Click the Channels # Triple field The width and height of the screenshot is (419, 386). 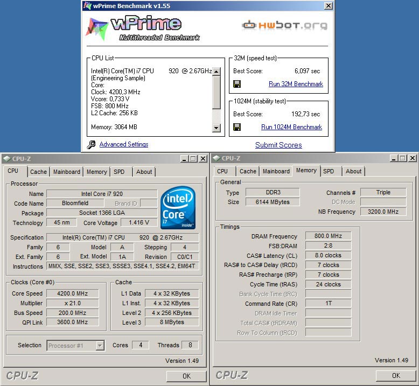(x=383, y=192)
